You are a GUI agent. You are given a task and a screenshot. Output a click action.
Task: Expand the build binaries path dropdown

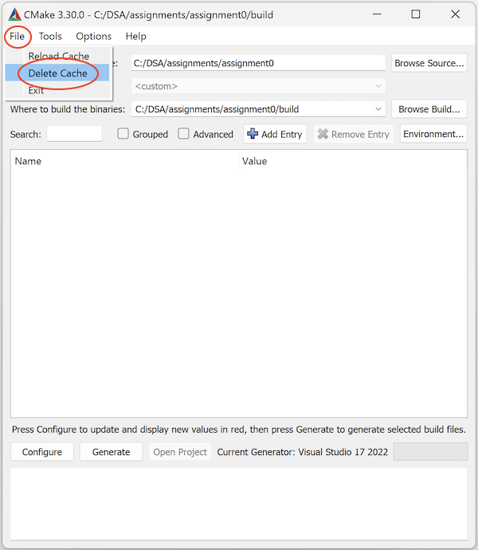click(378, 109)
